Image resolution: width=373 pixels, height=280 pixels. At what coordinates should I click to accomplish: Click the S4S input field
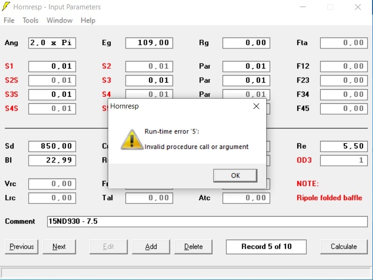(x=52, y=109)
